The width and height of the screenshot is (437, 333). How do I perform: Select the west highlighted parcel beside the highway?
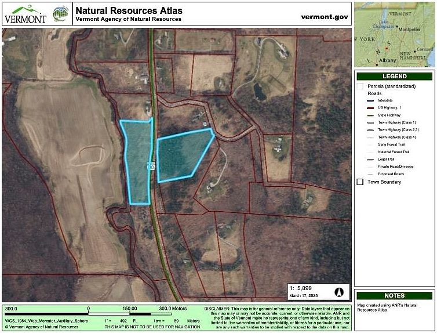138,162
